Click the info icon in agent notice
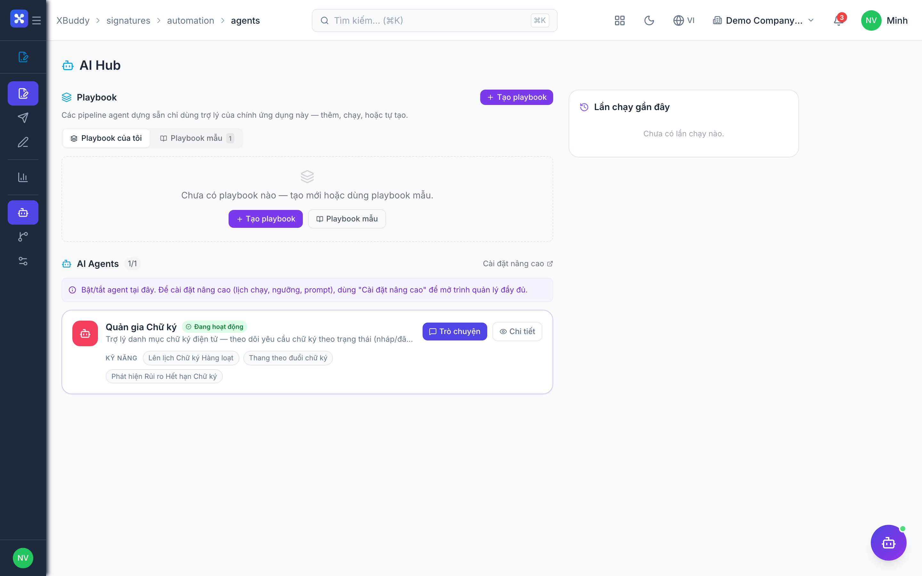 (x=72, y=290)
